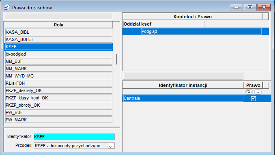Click the Identyfikator input field with KSEF
275x155 pixels.
point(74,137)
